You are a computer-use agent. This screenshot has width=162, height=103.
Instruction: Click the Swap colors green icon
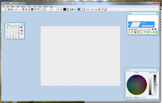[72, 9]
